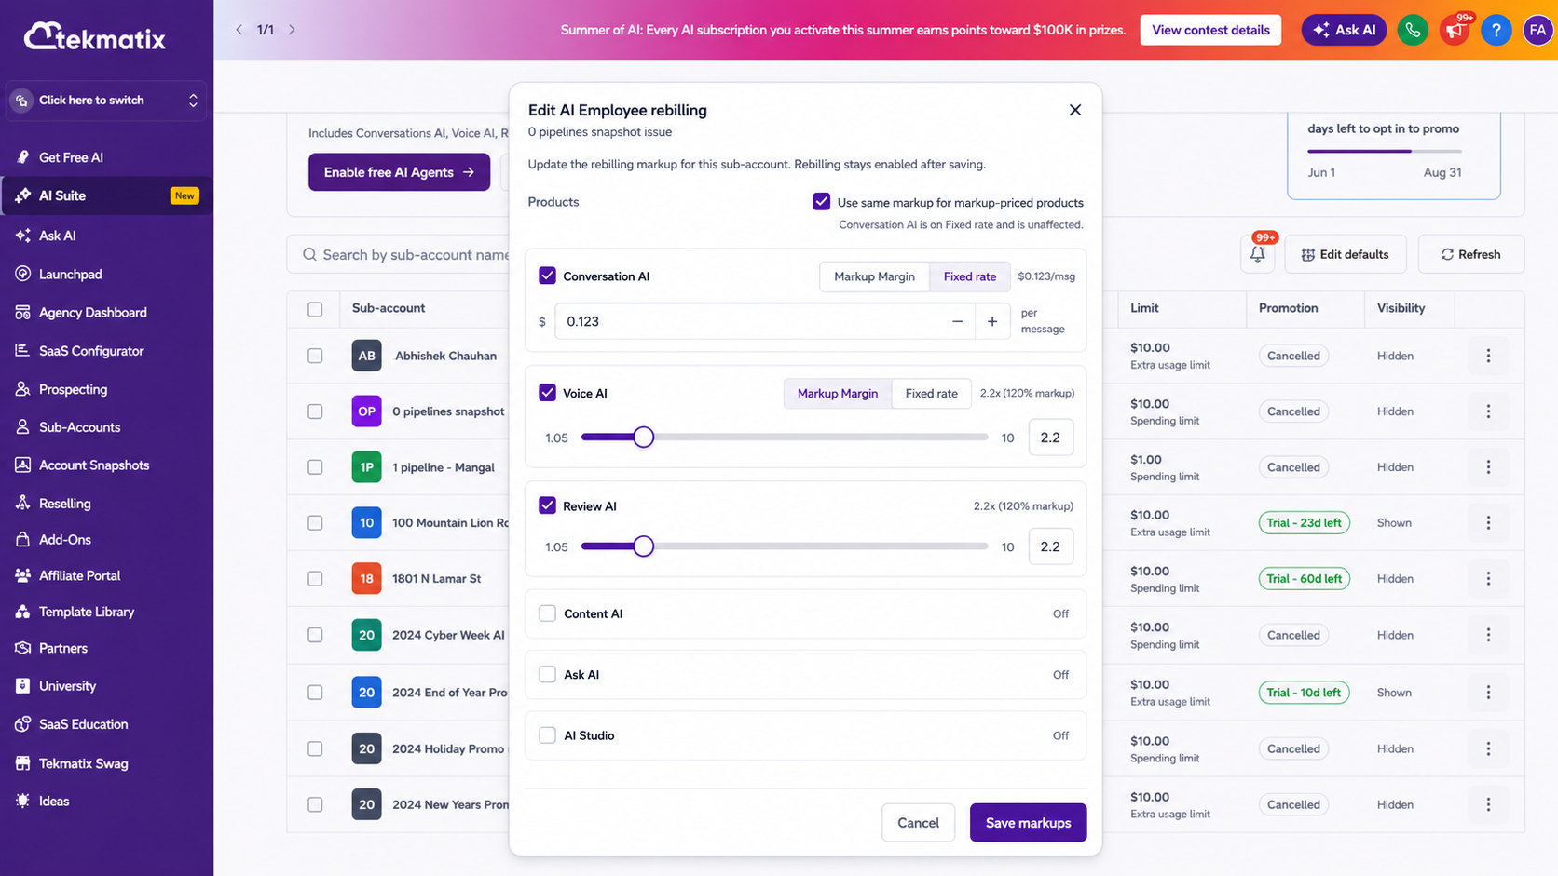Go to next banner with right chevron

tap(292, 30)
